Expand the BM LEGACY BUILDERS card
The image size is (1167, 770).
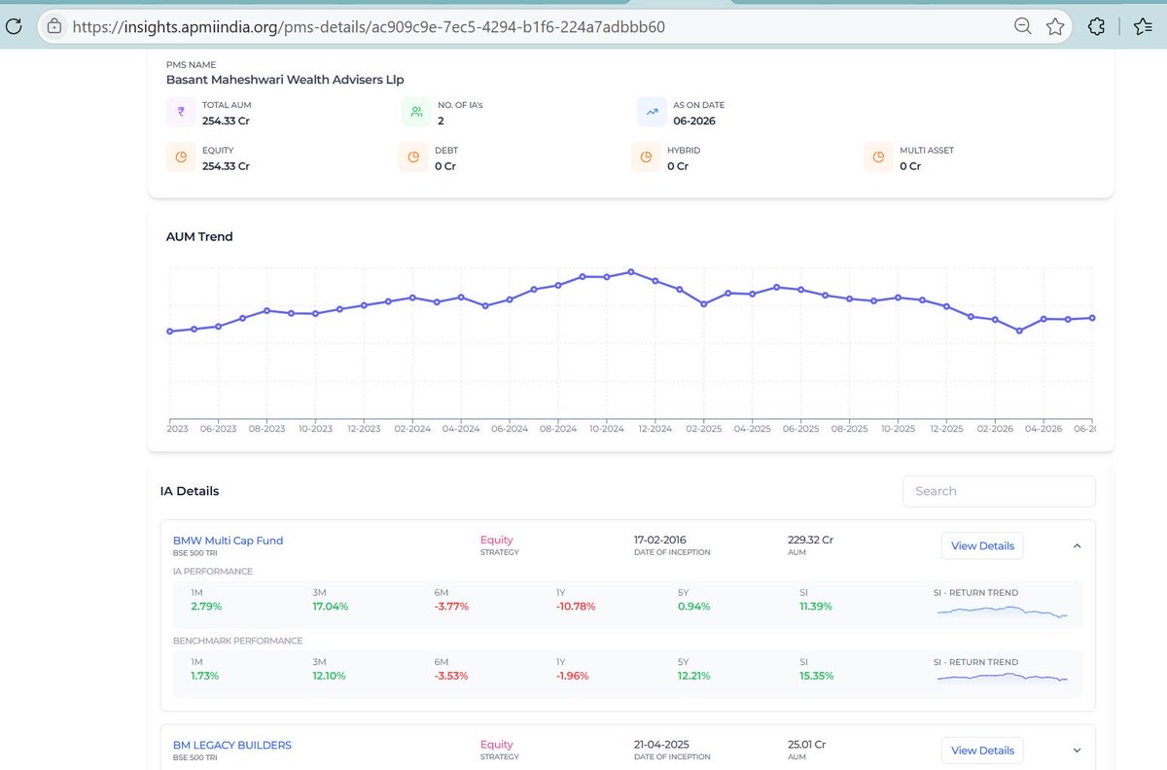pyautogui.click(x=1077, y=750)
